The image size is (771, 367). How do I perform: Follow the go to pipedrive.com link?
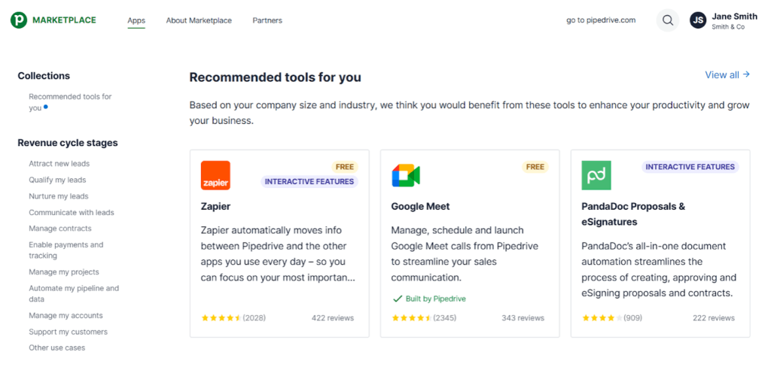(x=601, y=20)
